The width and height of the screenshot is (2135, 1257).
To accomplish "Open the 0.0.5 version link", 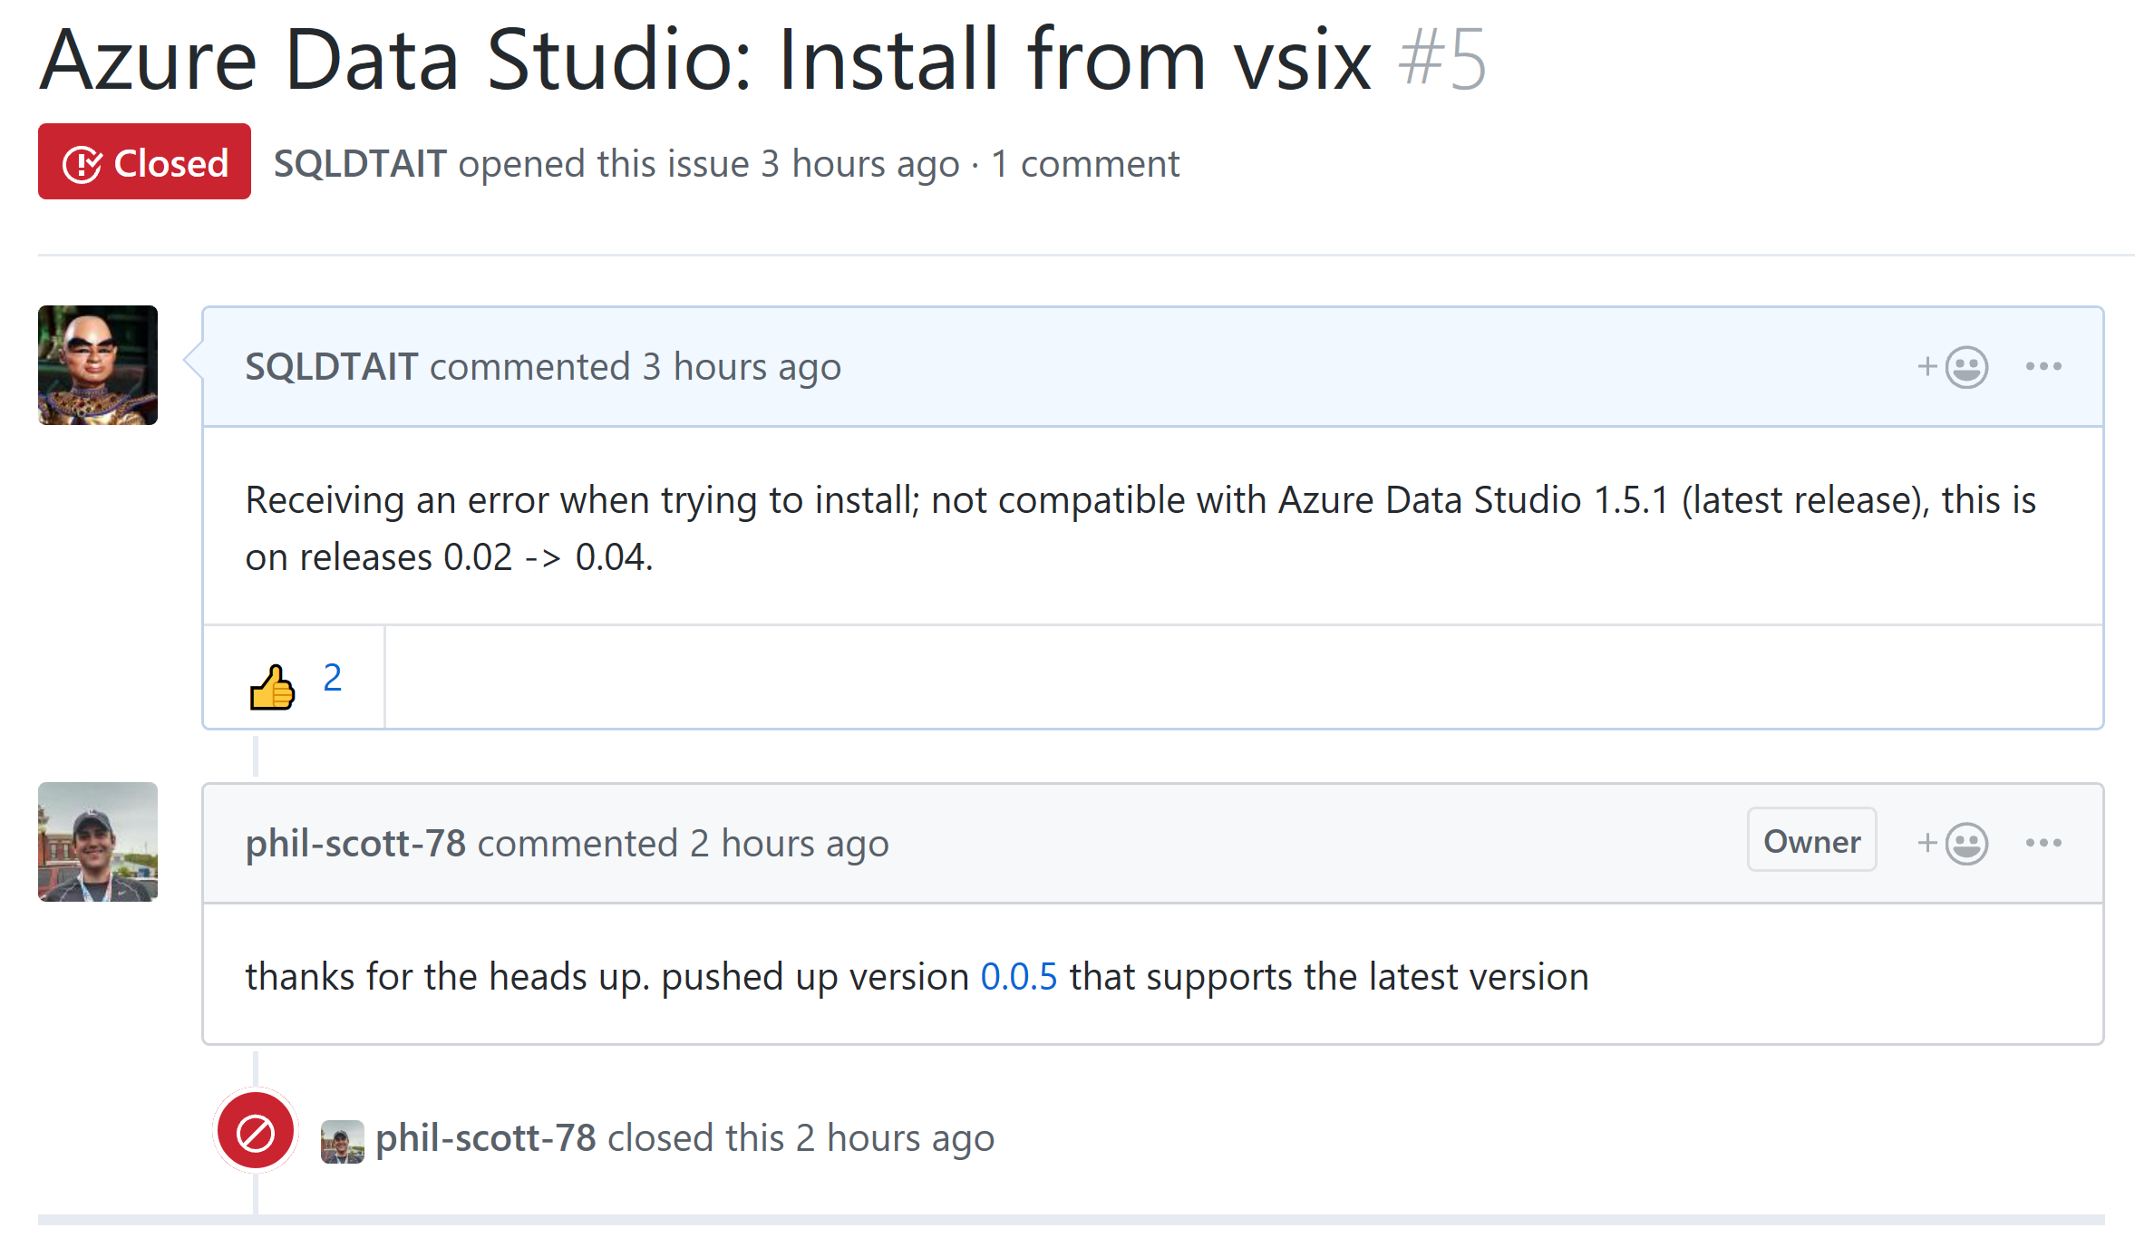I will pos(1018,977).
